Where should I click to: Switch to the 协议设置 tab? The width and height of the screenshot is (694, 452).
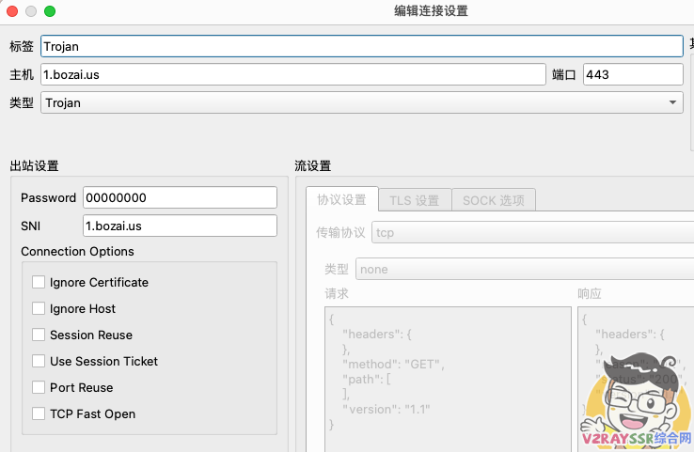coord(341,199)
